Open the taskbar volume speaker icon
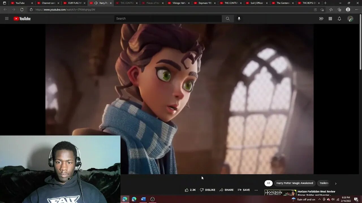Viewport: 362px width, 203px height. pyautogui.click(x=333, y=199)
